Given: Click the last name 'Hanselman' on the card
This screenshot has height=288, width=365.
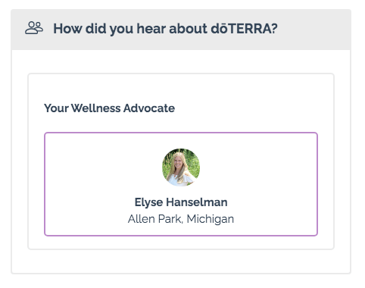Looking at the screenshot, I should point(197,202).
